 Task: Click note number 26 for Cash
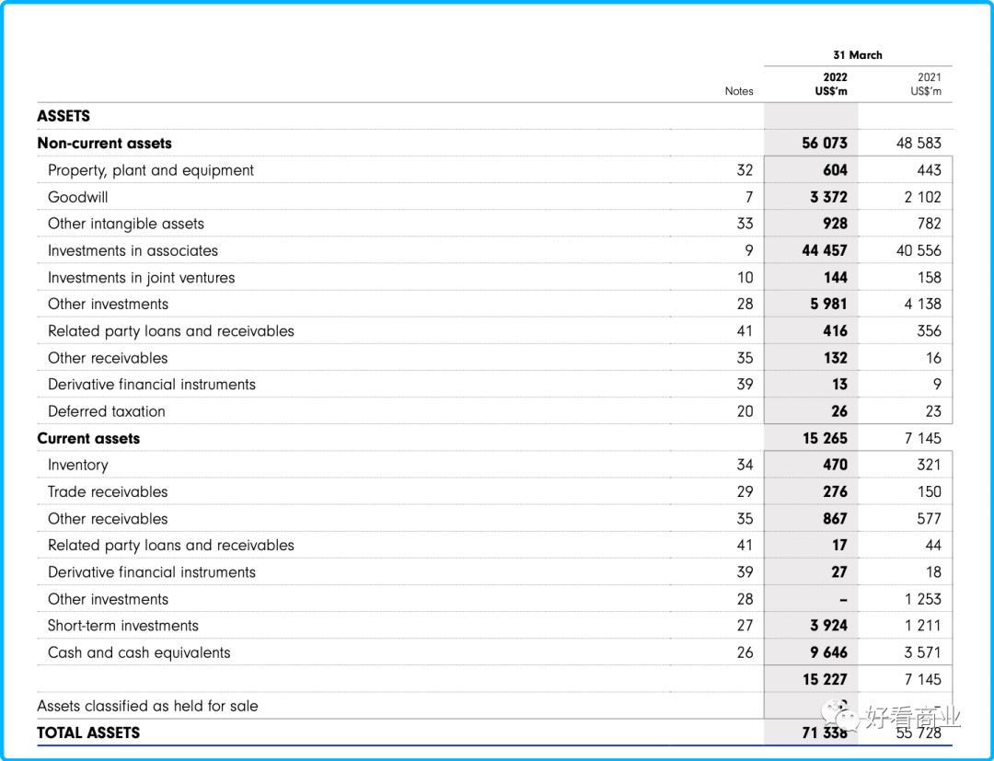(745, 652)
